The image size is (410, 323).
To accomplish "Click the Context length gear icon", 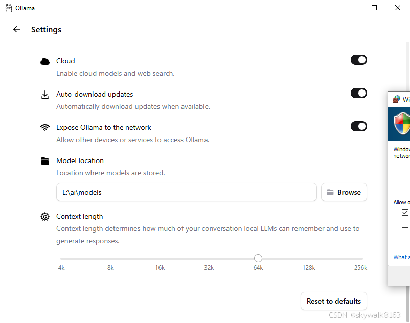I will click(45, 217).
